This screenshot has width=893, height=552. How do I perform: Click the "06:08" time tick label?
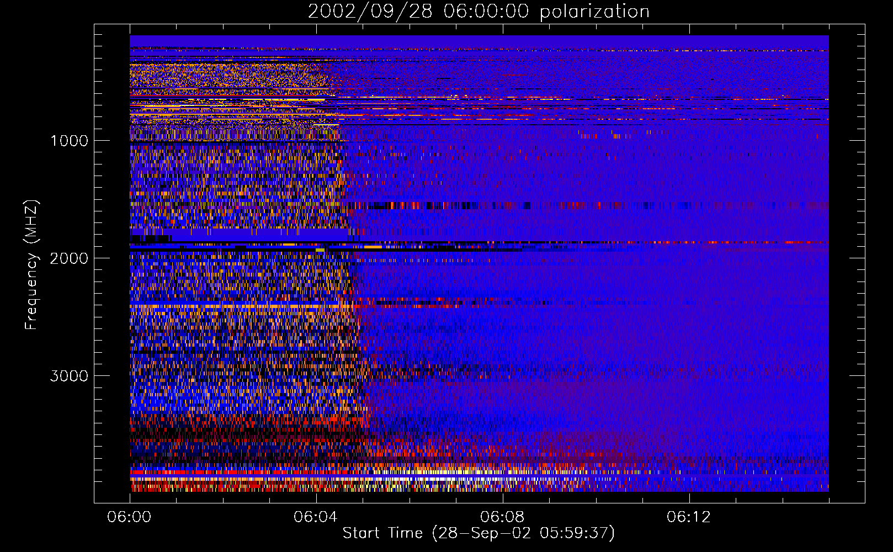click(502, 517)
